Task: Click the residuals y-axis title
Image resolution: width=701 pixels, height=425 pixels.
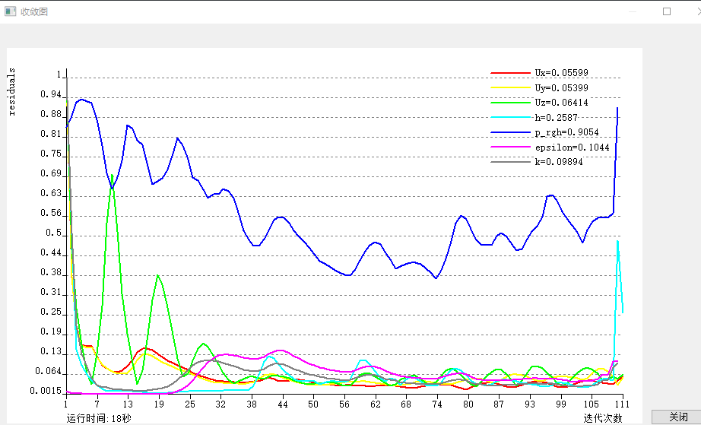Action: [x=12, y=91]
